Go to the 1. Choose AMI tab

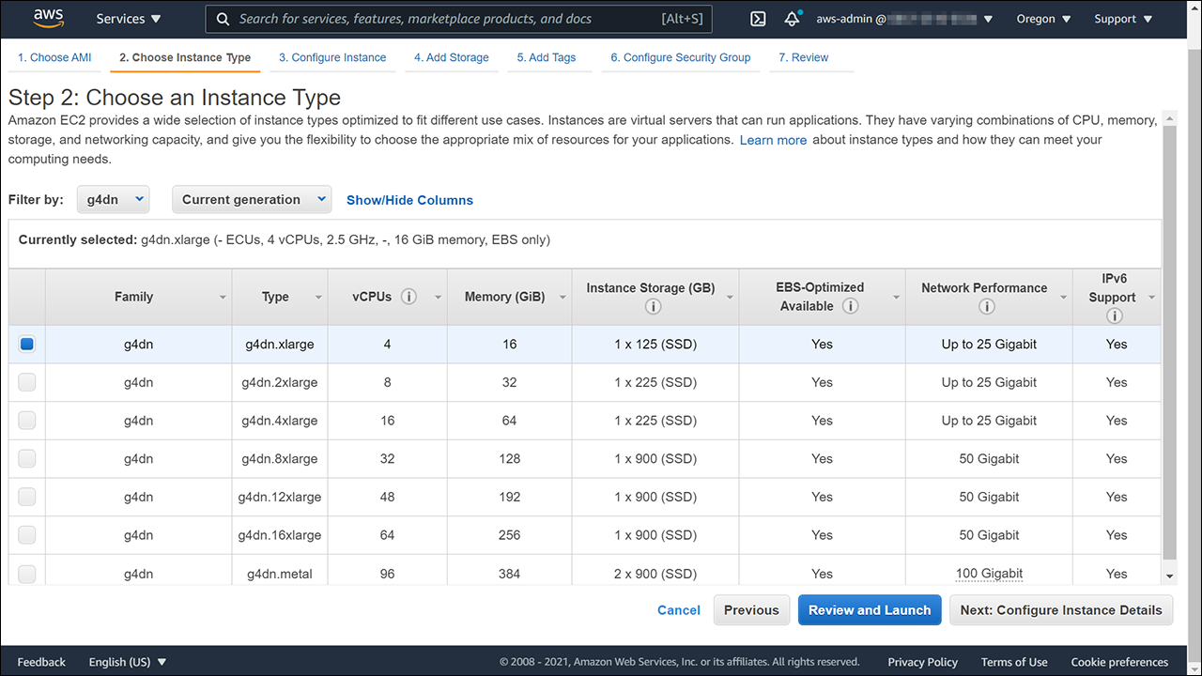pos(54,57)
